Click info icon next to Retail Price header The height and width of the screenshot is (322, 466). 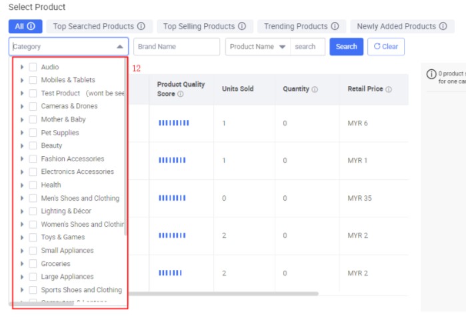(x=388, y=89)
